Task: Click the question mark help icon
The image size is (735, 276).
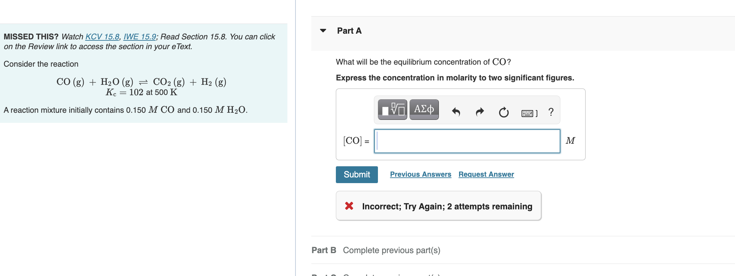Action: pyautogui.click(x=551, y=111)
